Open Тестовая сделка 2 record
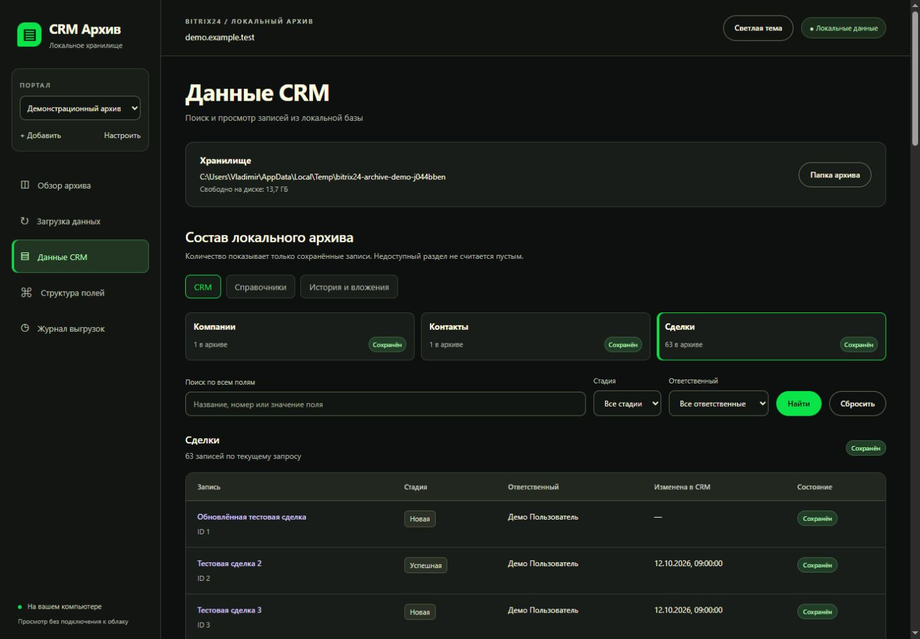 pyautogui.click(x=229, y=563)
